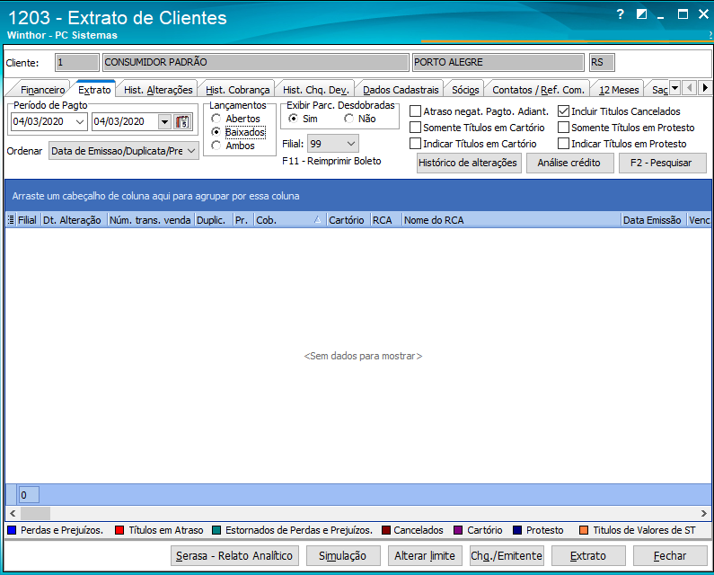Click the CONSUMIDOR PADRÃO name field
This screenshot has height=575, width=714.
(255, 62)
